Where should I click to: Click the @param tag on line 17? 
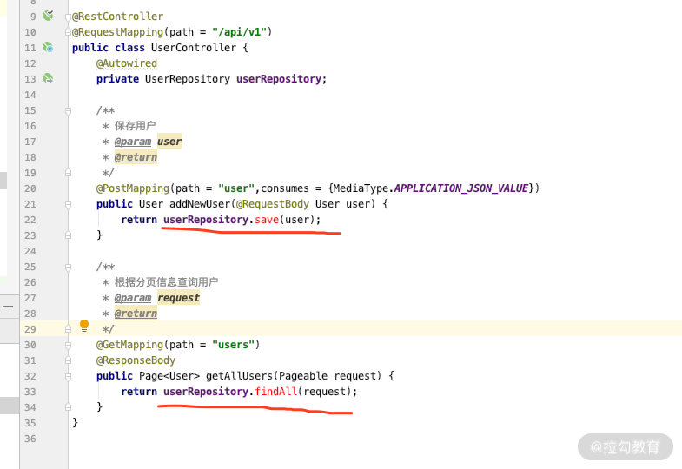coord(133,142)
